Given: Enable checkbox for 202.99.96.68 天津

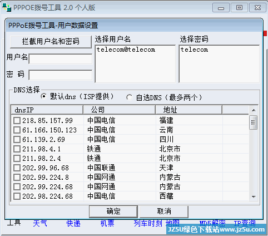Looking at the screenshot, I should (x=17, y=168).
